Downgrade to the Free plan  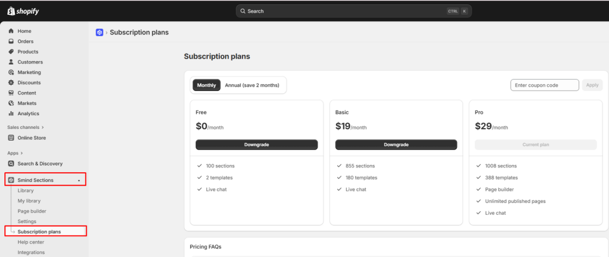257,145
